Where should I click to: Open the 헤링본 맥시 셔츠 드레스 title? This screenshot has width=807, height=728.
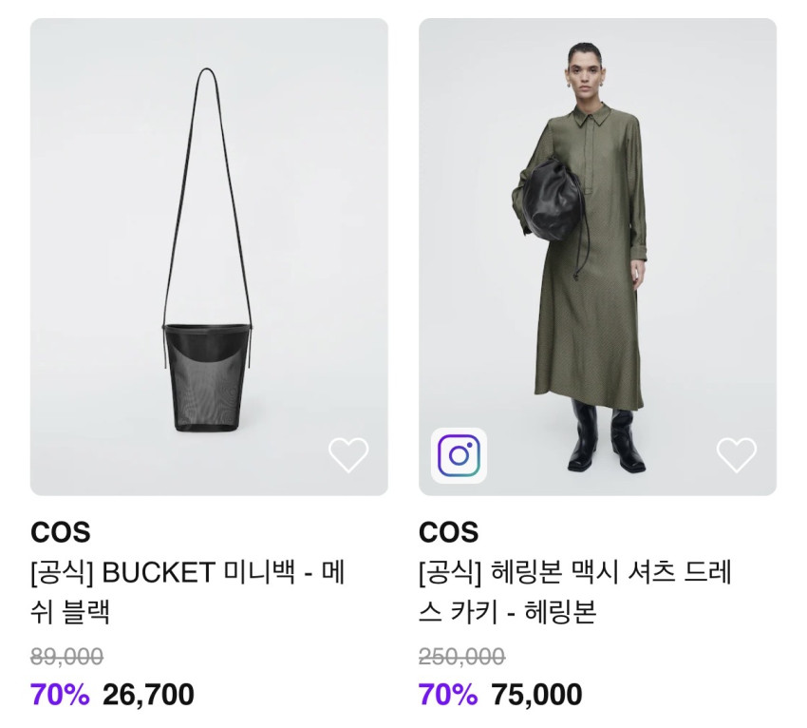click(x=575, y=592)
